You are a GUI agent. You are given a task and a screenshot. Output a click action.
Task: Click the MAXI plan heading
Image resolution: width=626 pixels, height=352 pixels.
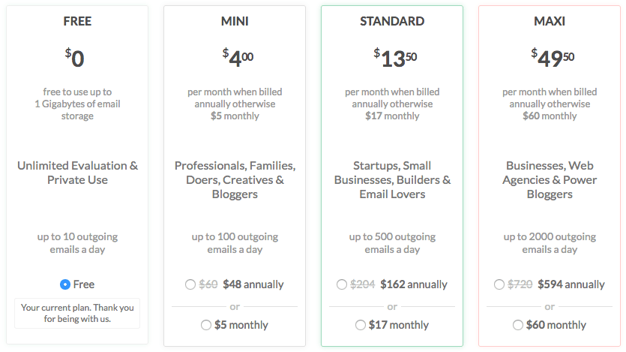point(550,21)
